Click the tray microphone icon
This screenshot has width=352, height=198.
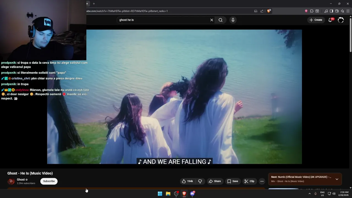pyautogui.click(x=315, y=194)
